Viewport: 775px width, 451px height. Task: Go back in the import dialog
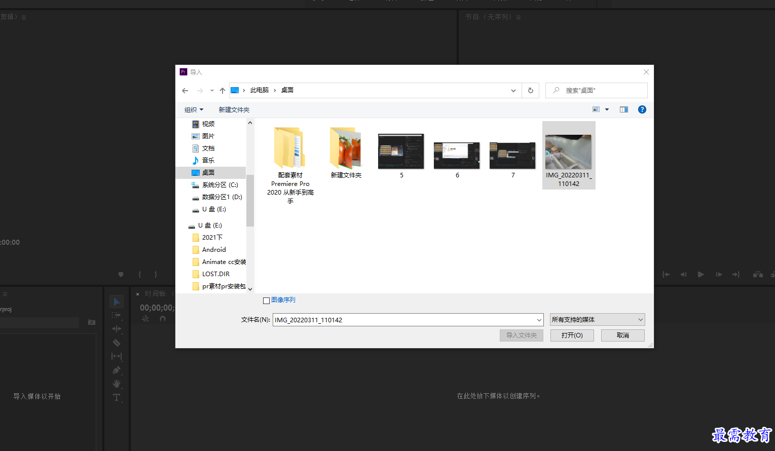pos(185,91)
